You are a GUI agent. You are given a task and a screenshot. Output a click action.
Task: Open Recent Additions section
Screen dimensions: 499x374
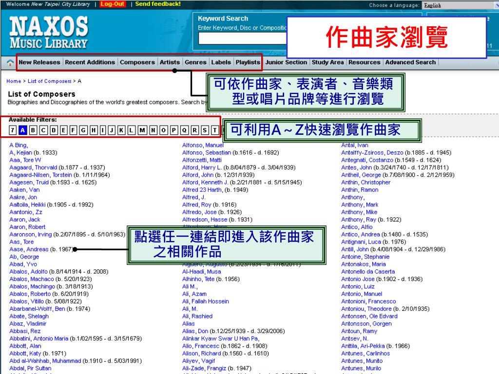90,62
